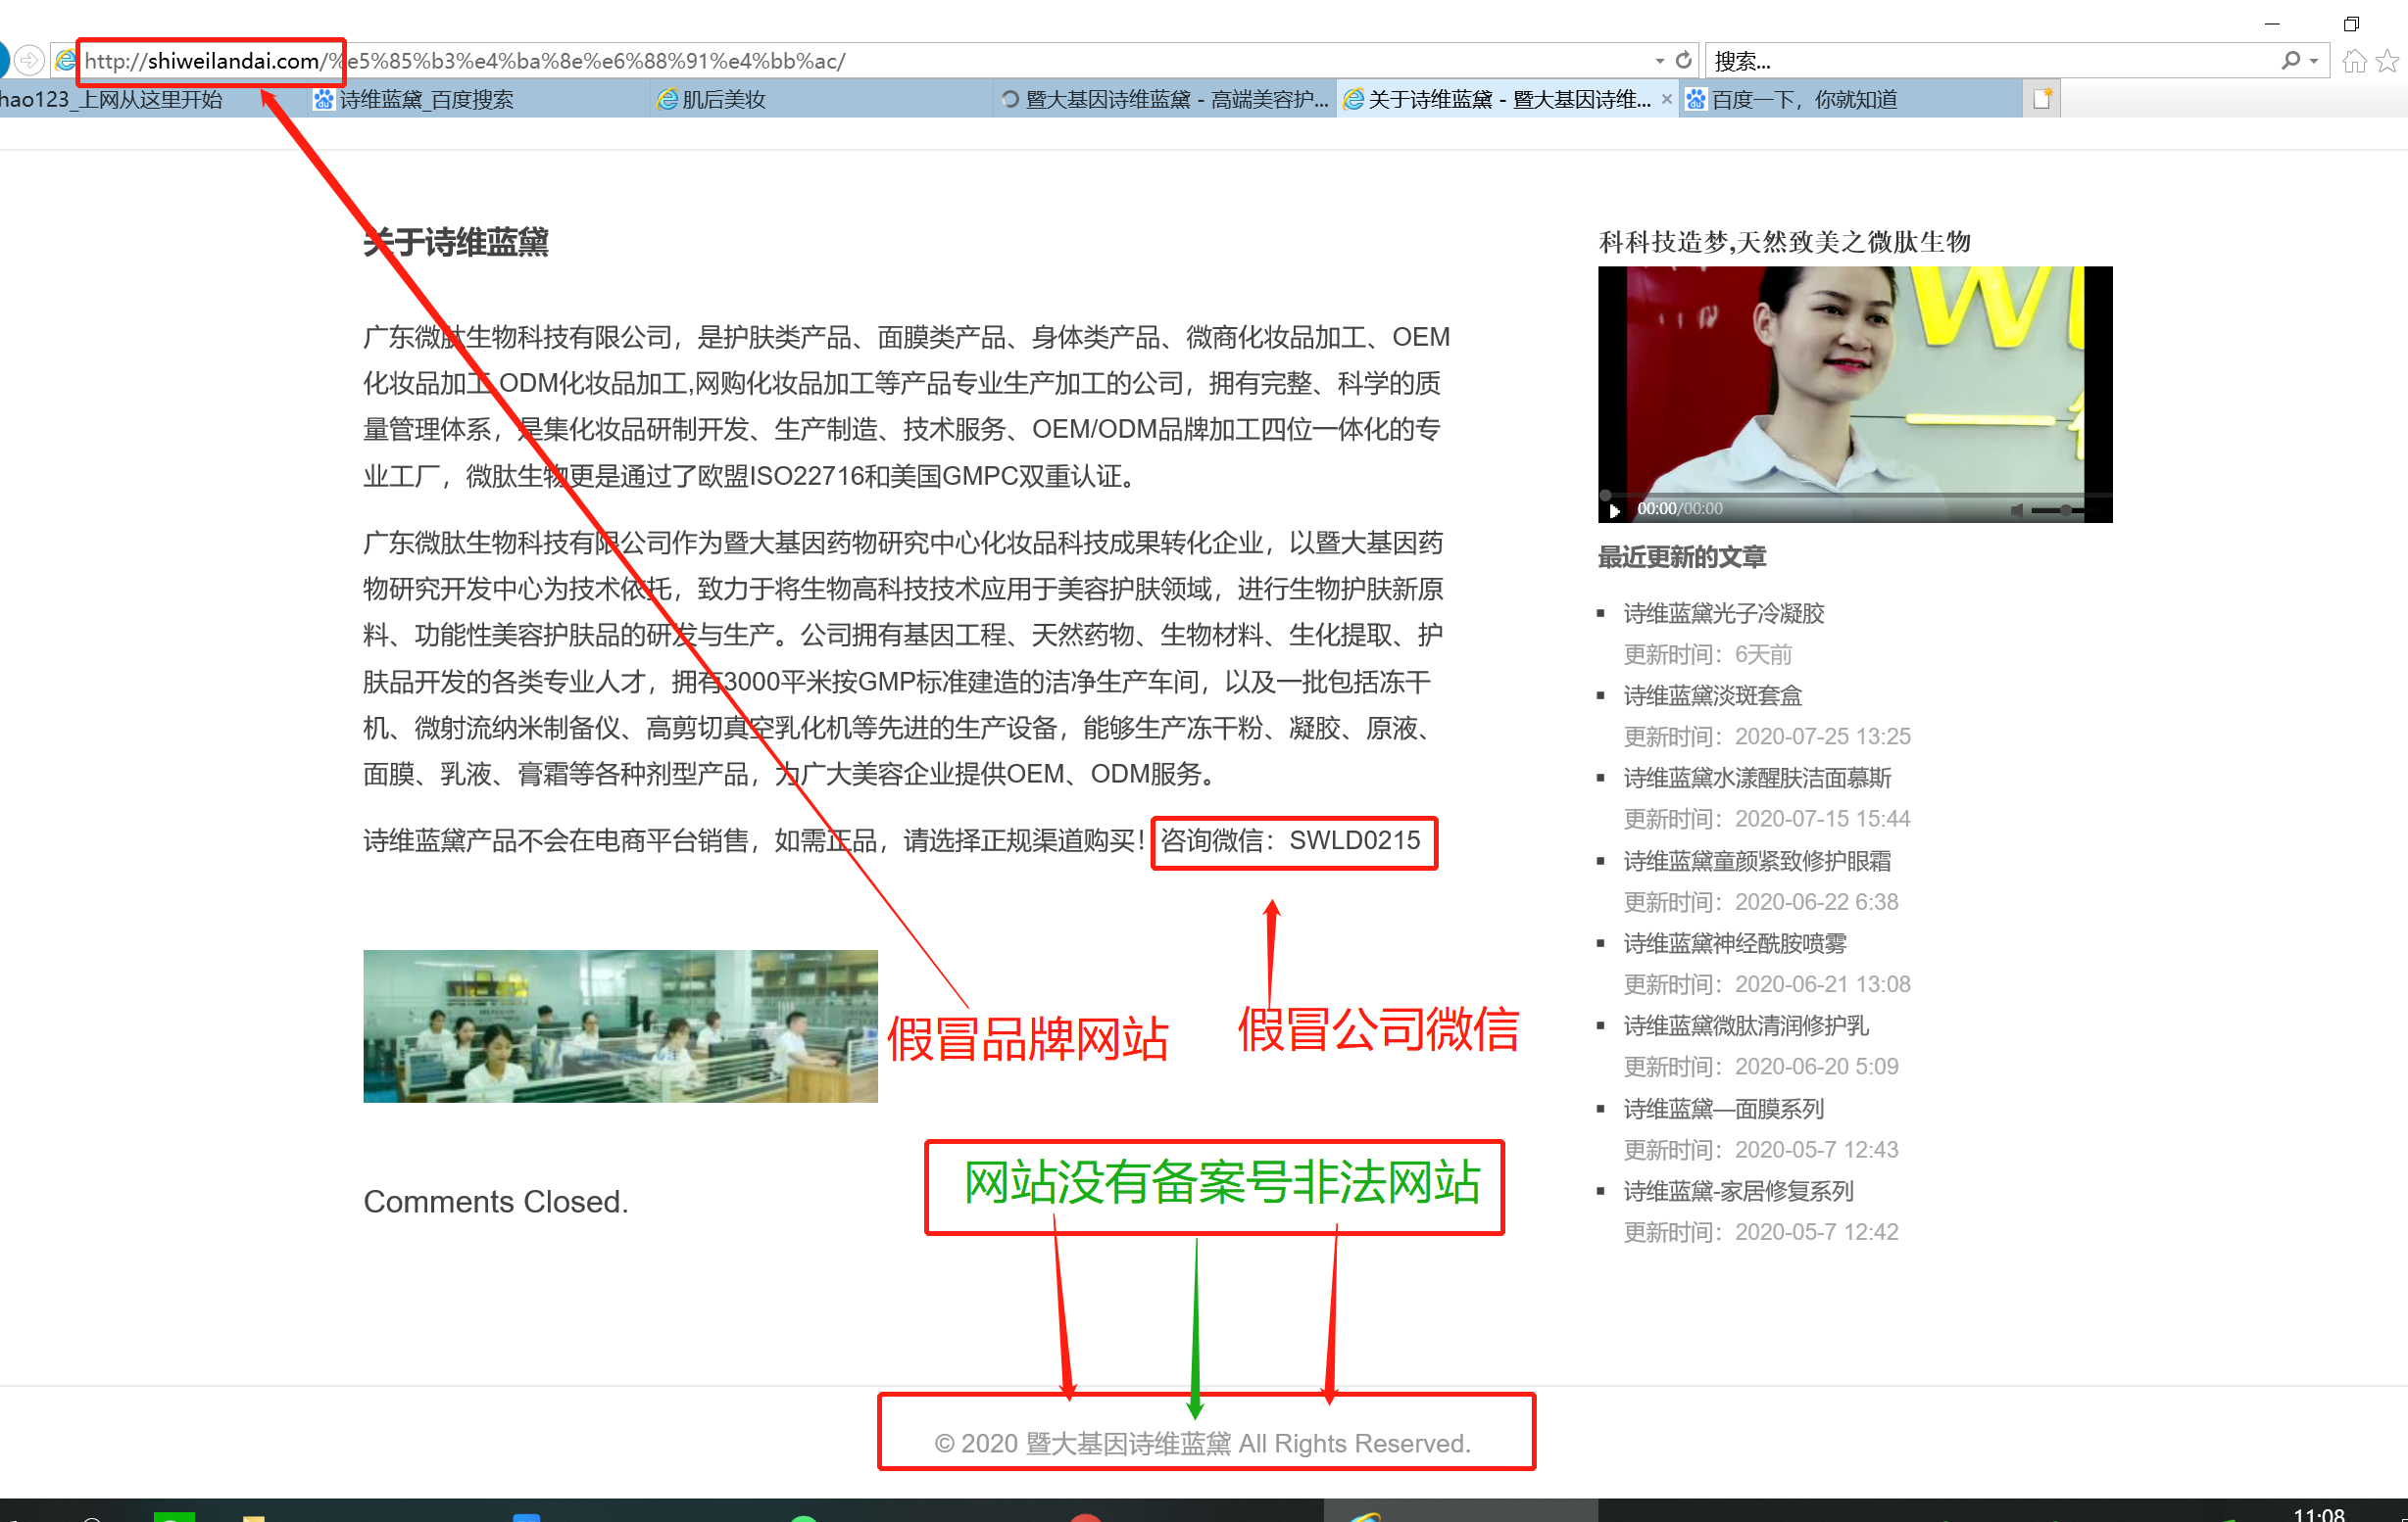Expand the address bar history dropdown

1660,61
